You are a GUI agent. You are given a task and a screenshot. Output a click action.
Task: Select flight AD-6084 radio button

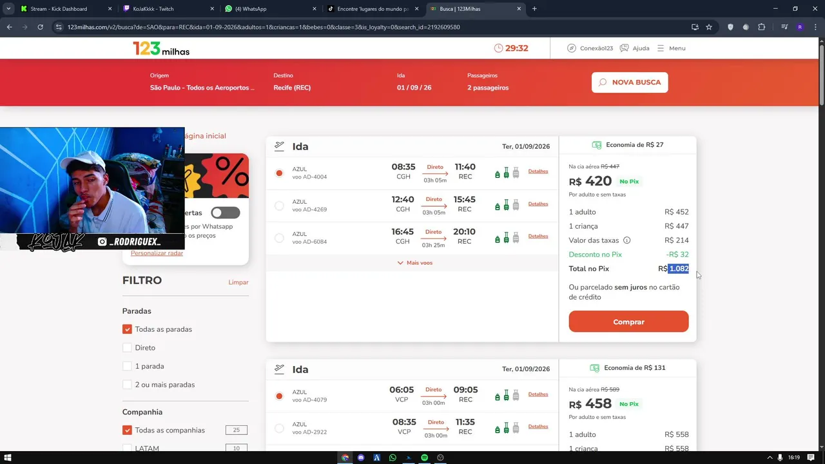(279, 238)
